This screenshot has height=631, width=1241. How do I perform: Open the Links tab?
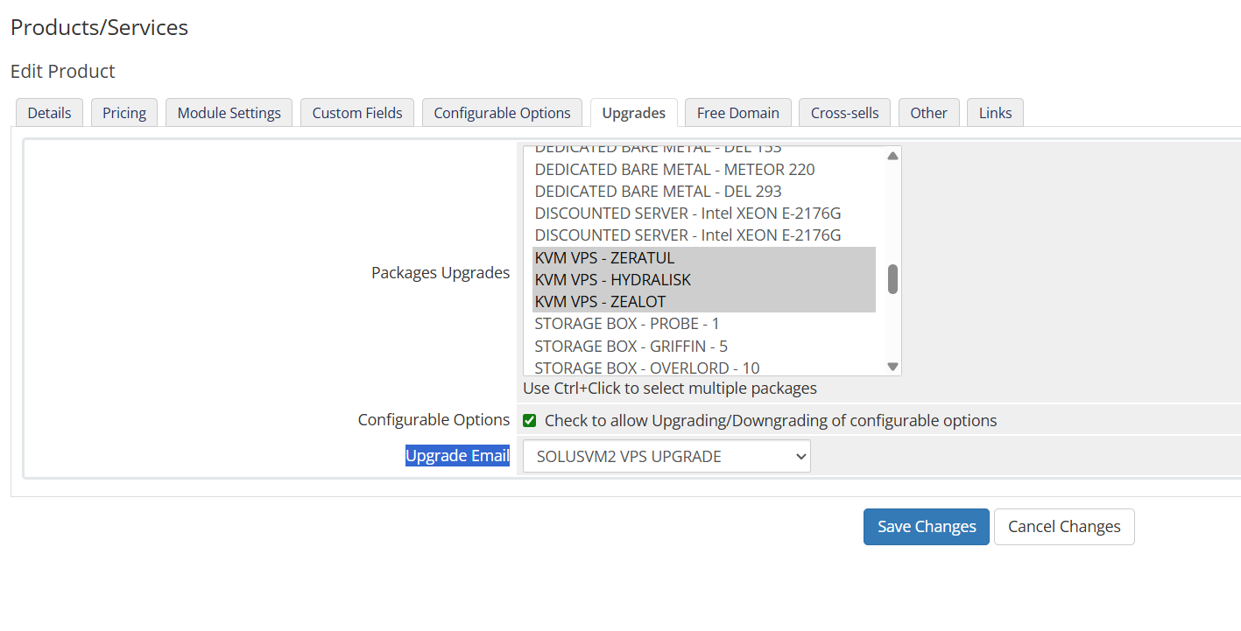995,113
